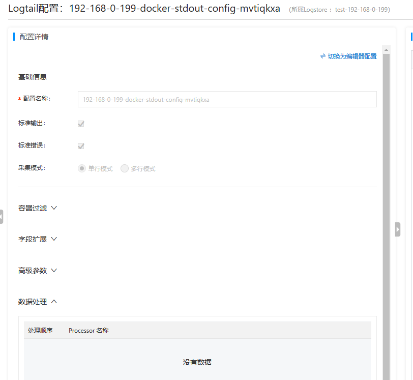Click the swap arrows icon beside 切换为编辑器配置
The height and width of the screenshot is (380, 413).
click(323, 56)
